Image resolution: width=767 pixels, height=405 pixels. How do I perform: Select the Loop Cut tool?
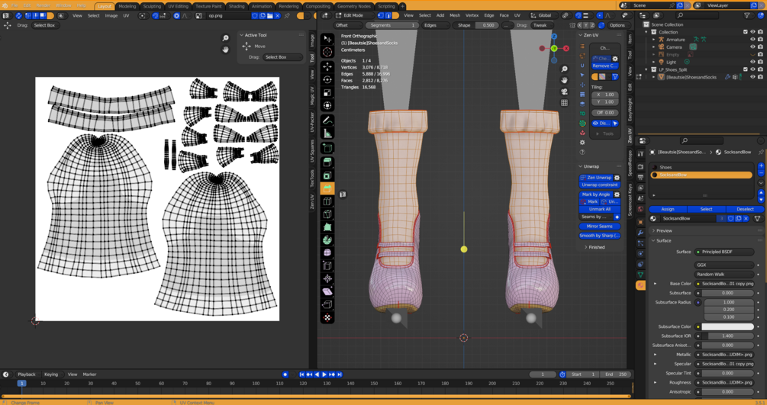pyautogui.click(x=327, y=201)
